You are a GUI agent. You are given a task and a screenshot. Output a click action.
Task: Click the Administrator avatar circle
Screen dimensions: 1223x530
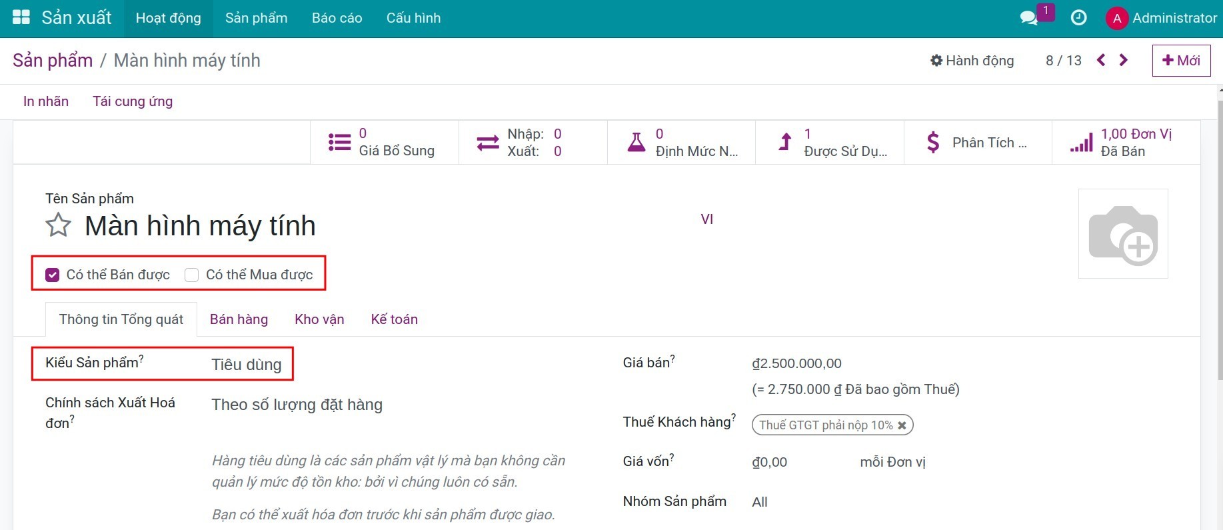pyautogui.click(x=1117, y=18)
